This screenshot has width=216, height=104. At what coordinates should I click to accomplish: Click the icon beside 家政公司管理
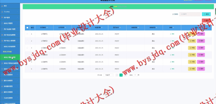pos(2,23)
